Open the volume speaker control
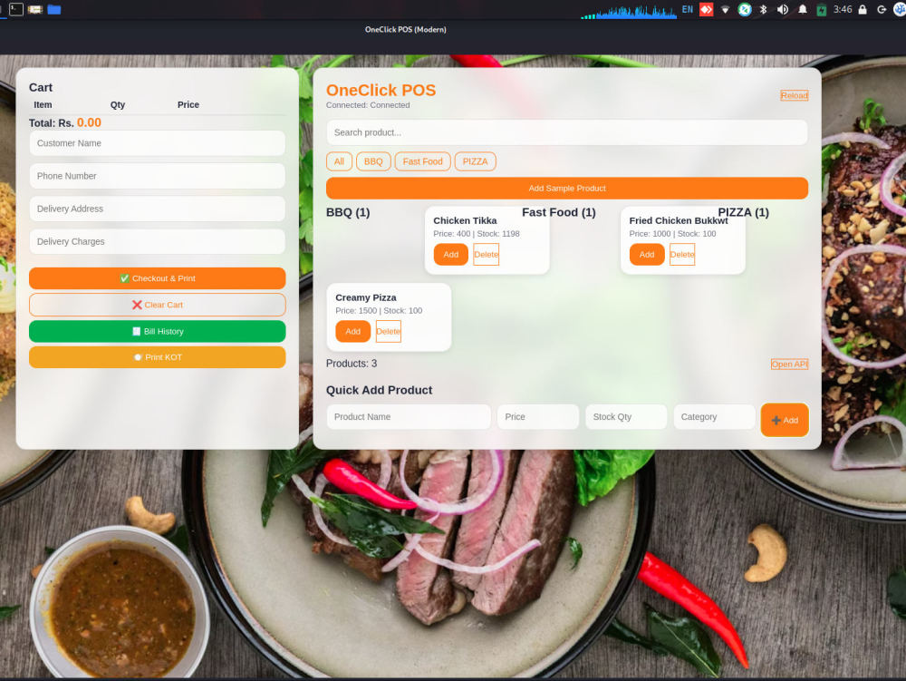Image resolution: width=906 pixels, height=681 pixels. point(783,9)
